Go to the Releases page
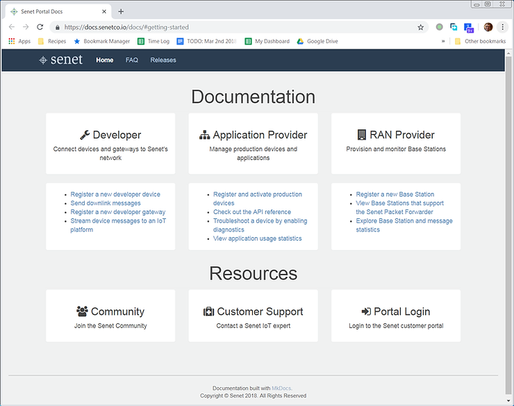This screenshot has height=406, width=514. click(163, 60)
